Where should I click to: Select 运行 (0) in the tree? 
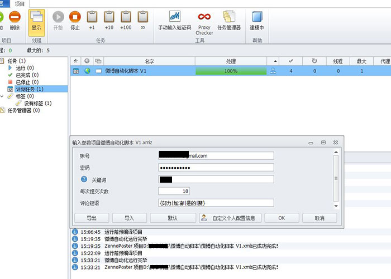[25, 68]
